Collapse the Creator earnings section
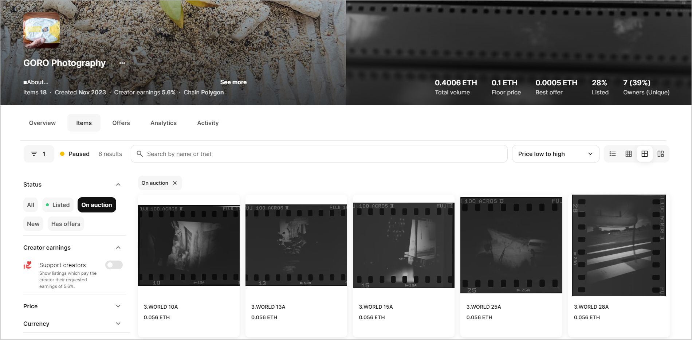The height and width of the screenshot is (340, 692). click(118, 247)
